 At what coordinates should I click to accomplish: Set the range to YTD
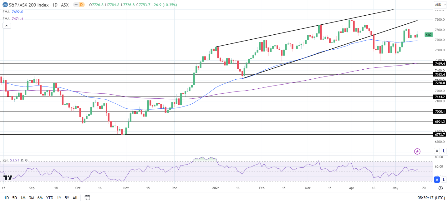[49, 198]
